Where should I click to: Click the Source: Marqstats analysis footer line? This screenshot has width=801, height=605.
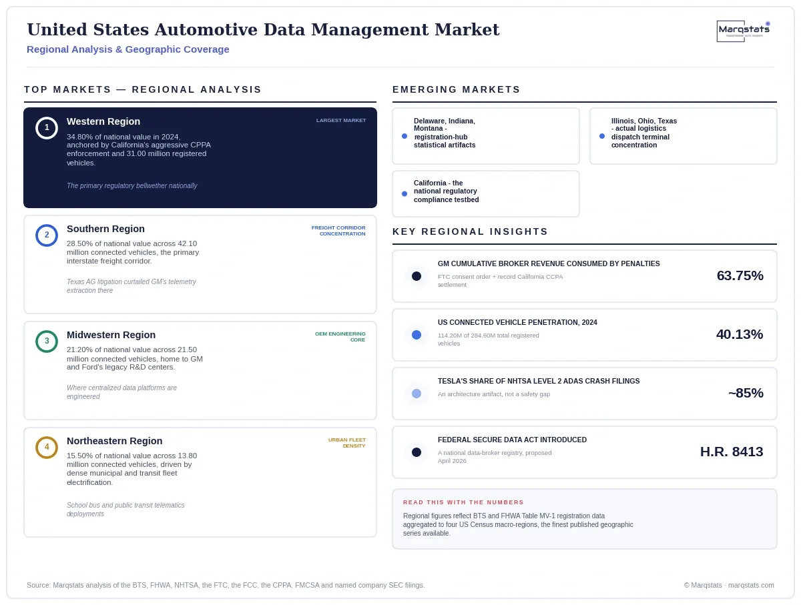226,585
